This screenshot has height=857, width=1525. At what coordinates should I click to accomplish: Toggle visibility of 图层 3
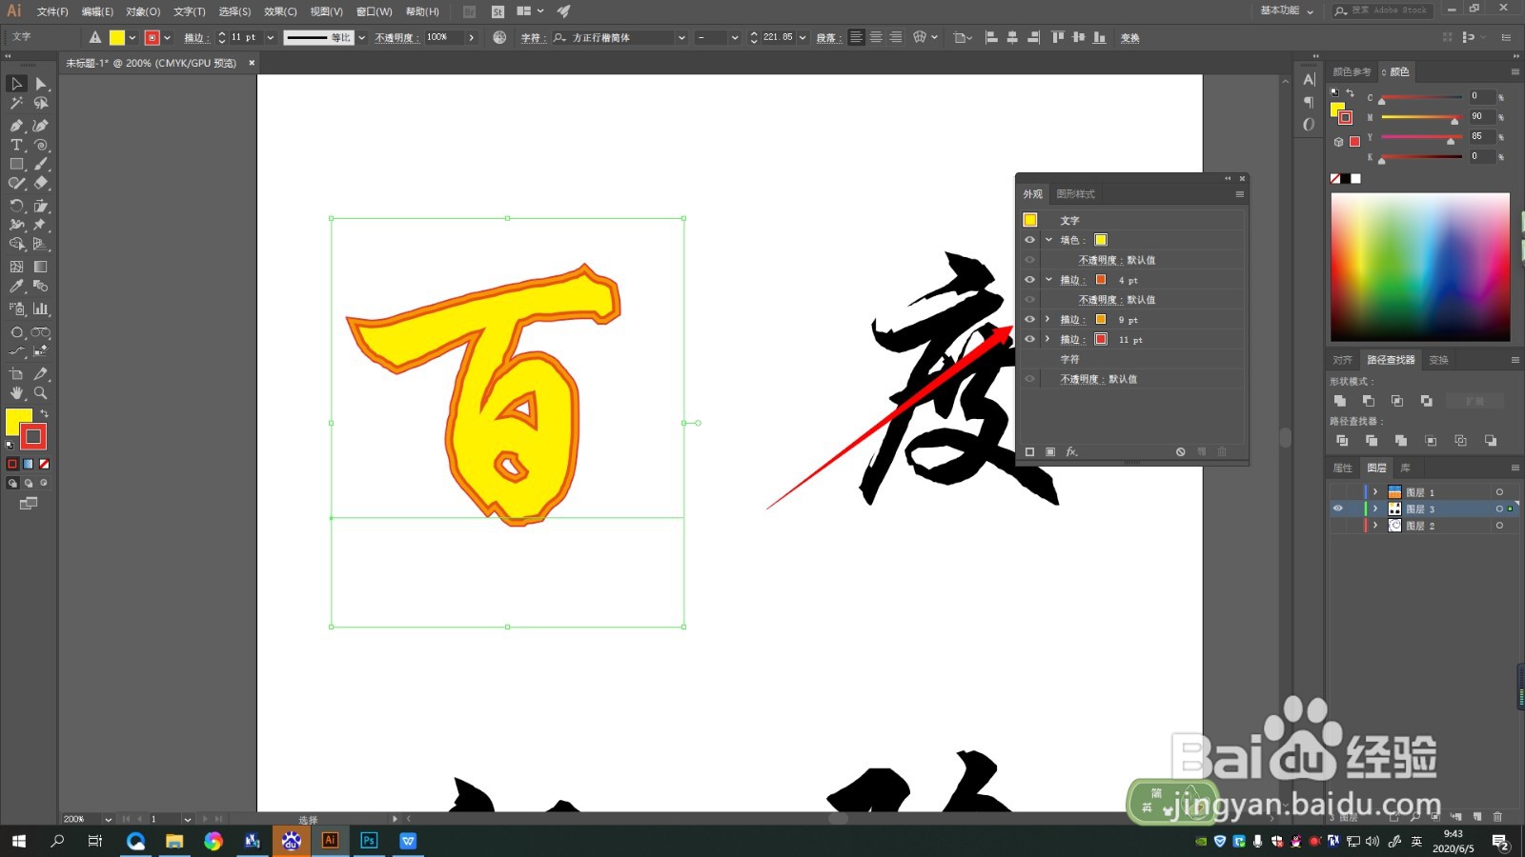1337,508
